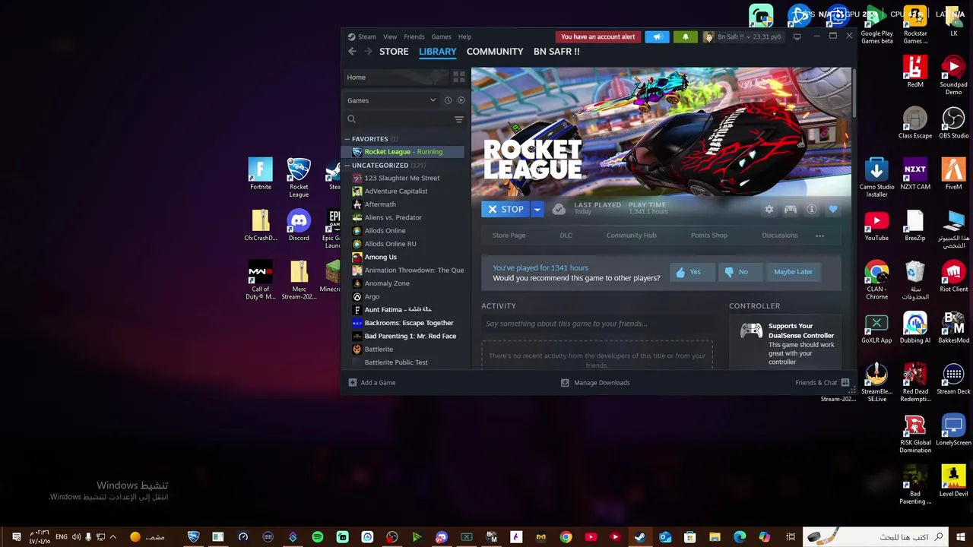
Task: Answer No to recommendation
Action: click(740, 272)
